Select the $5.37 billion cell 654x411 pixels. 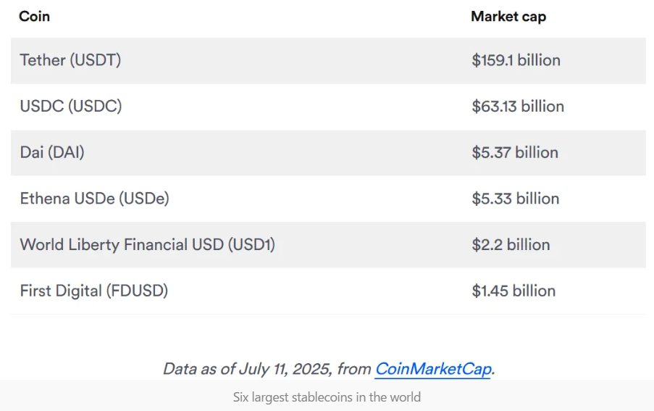[x=515, y=152]
